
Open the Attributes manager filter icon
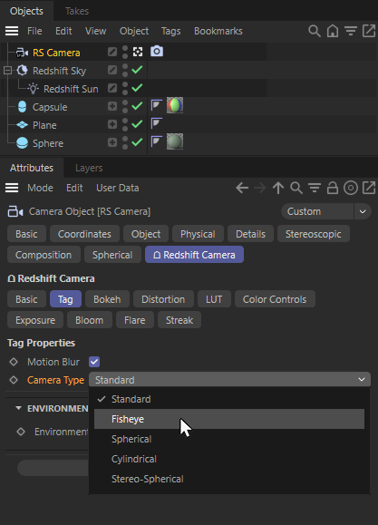[x=315, y=188]
